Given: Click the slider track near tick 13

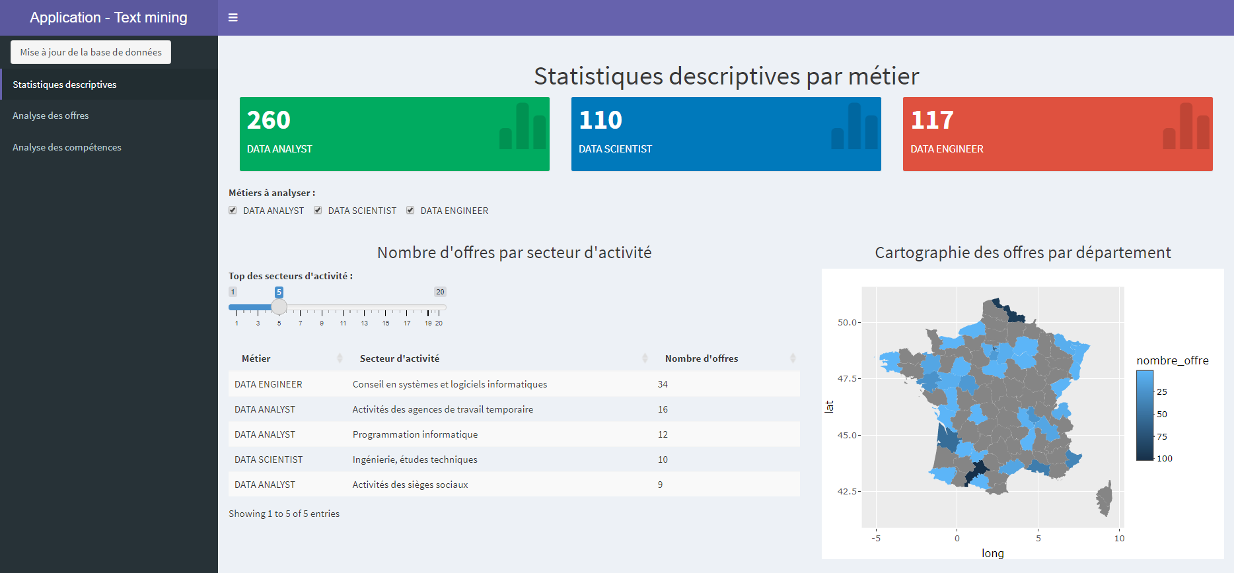Looking at the screenshot, I should 364,307.
